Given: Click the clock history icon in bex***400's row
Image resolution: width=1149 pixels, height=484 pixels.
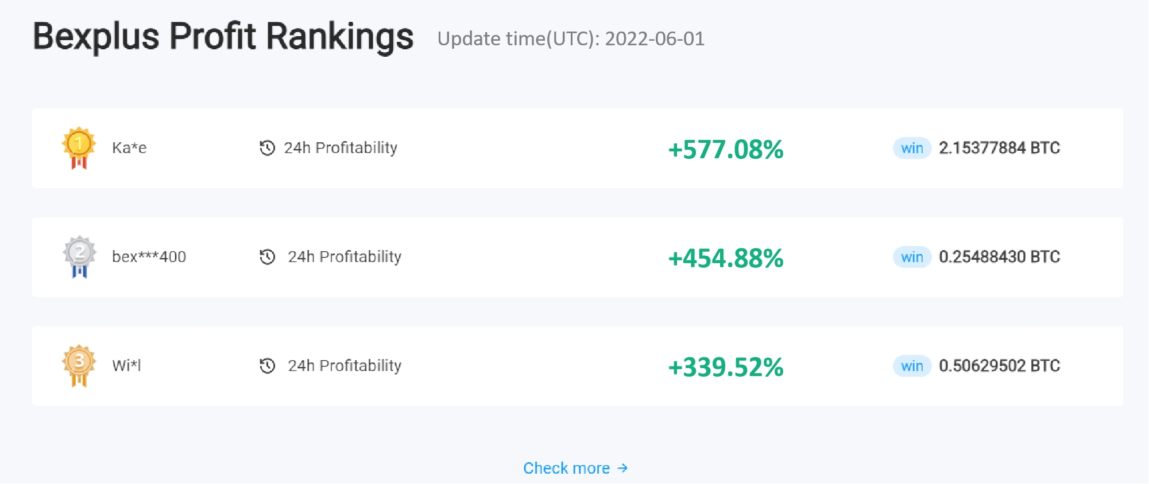Looking at the screenshot, I should pyautogui.click(x=267, y=257).
